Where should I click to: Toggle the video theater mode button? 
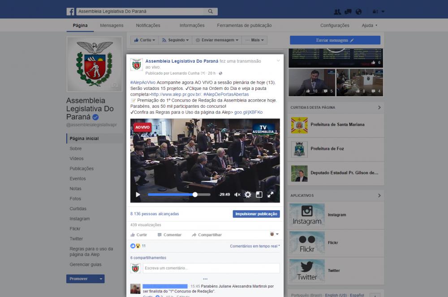coord(259,195)
